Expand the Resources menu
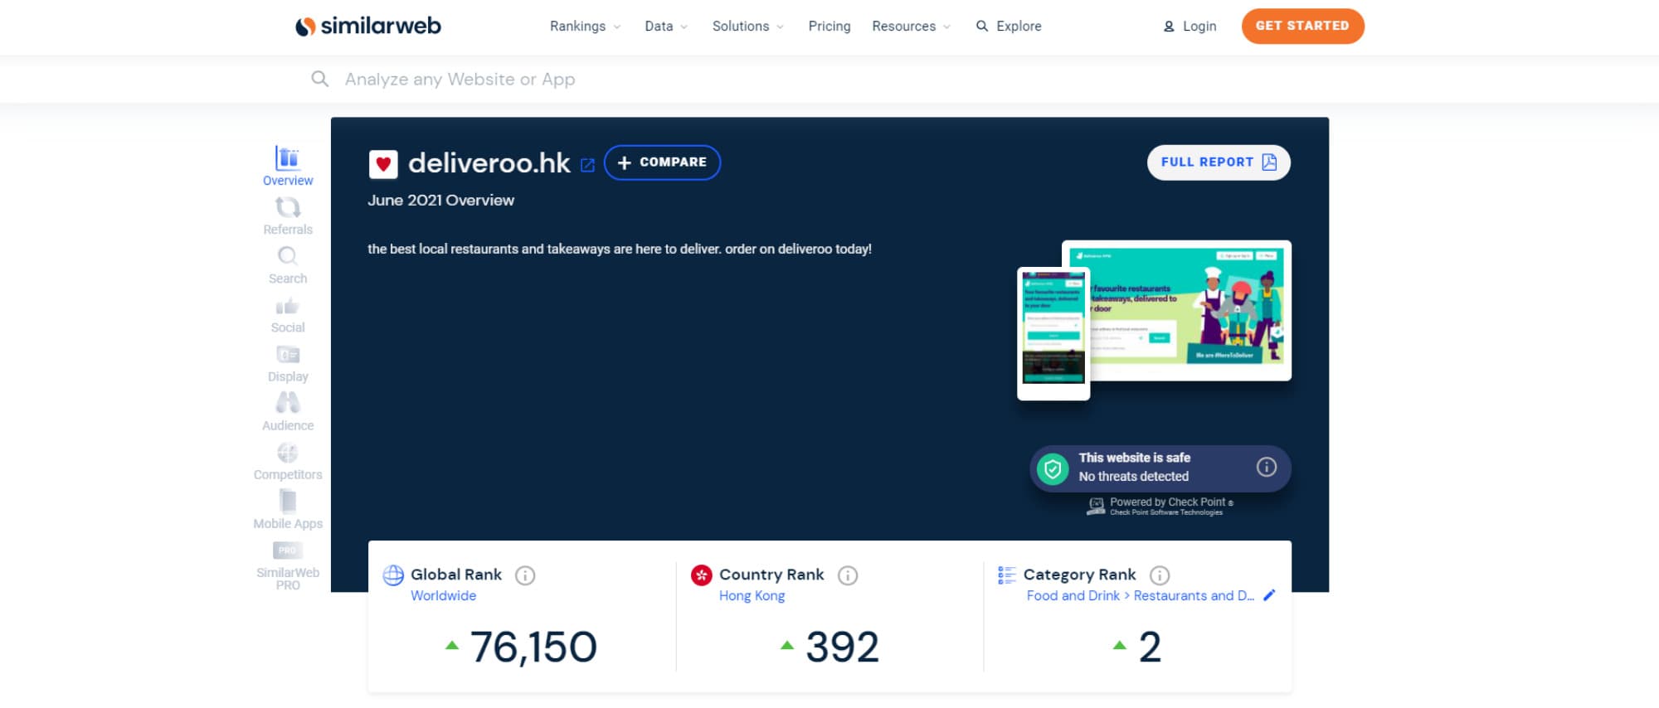 coord(911,26)
